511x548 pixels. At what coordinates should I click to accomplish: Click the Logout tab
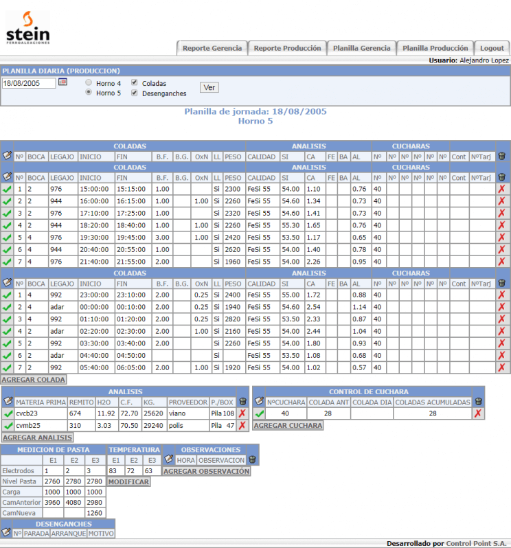(x=492, y=48)
